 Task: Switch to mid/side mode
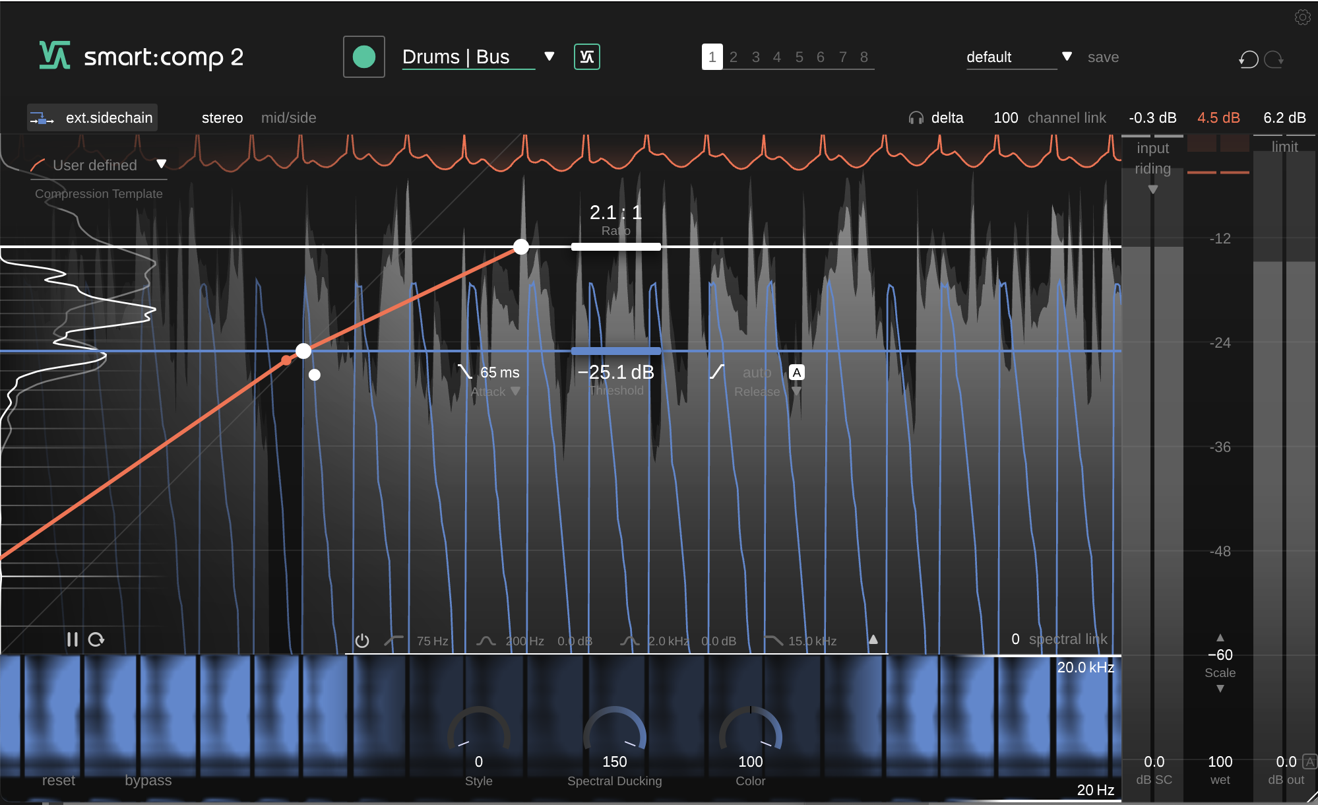[288, 118]
